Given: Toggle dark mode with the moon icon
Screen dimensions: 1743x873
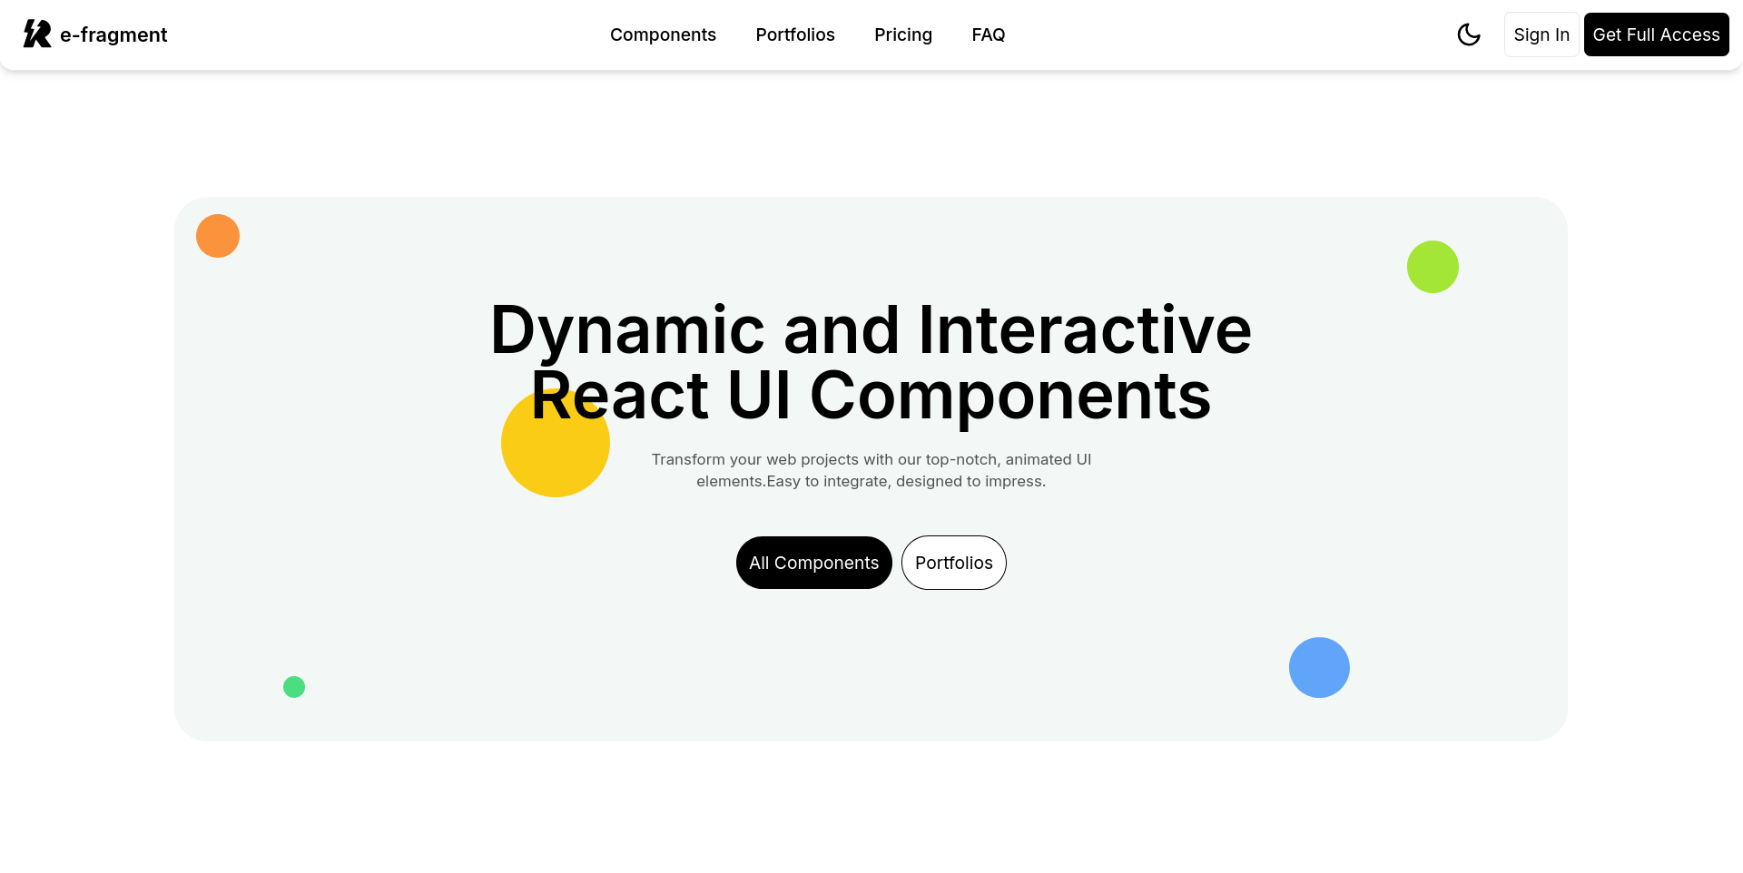Looking at the screenshot, I should pos(1469,34).
